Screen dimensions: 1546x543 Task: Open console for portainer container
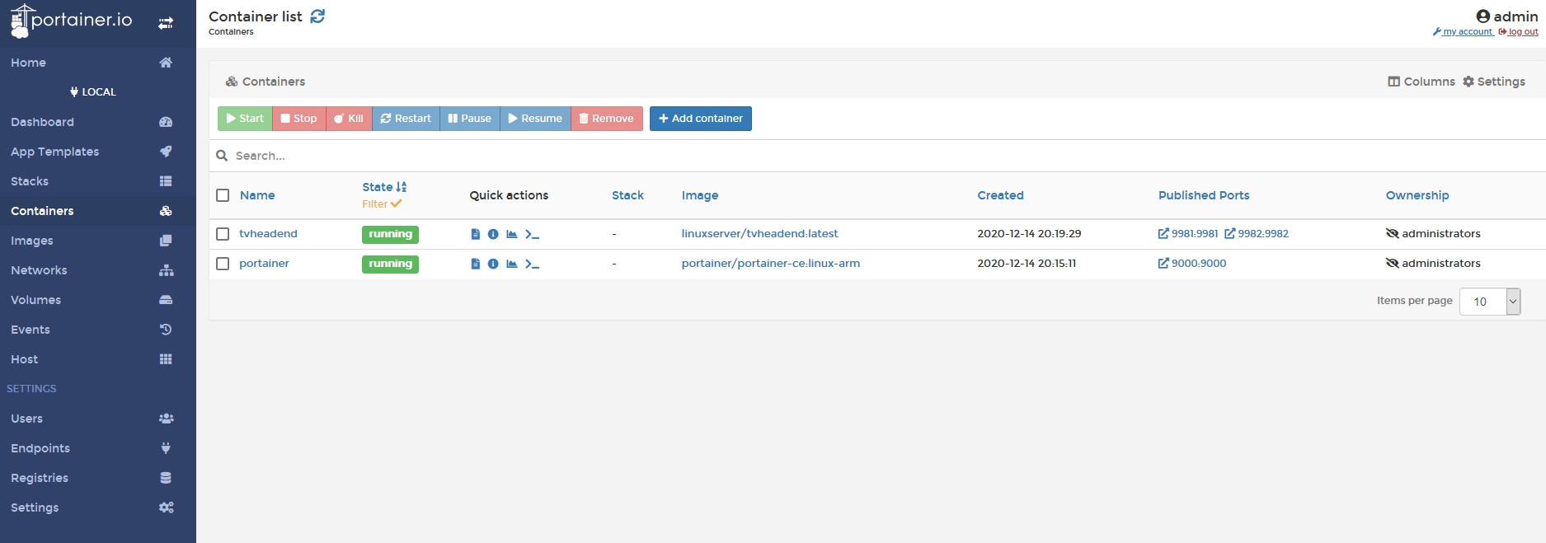coord(532,264)
